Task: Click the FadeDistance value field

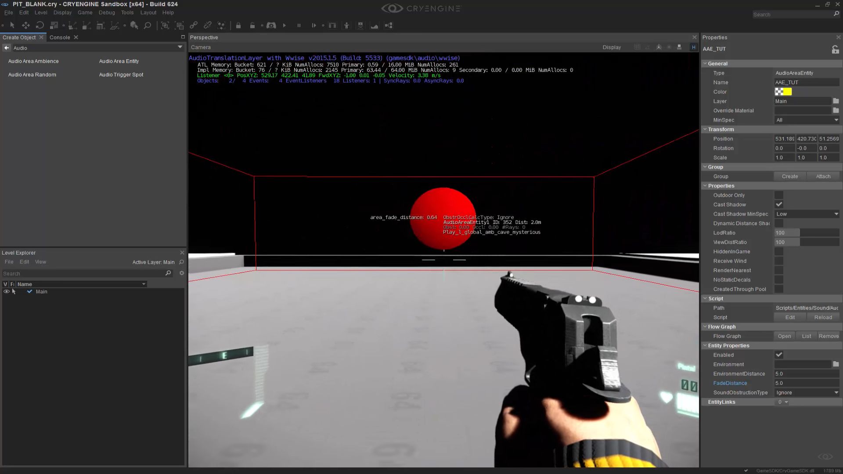Action: (806, 383)
